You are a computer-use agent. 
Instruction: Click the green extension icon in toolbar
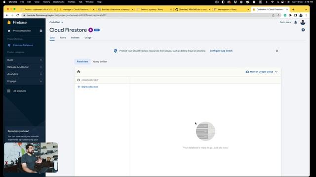click(285, 15)
